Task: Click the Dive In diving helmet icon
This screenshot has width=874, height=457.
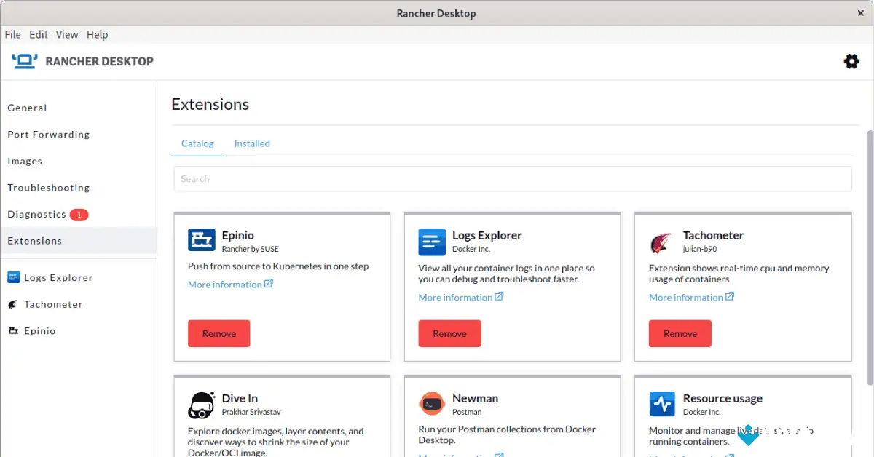Action: coord(202,405)
